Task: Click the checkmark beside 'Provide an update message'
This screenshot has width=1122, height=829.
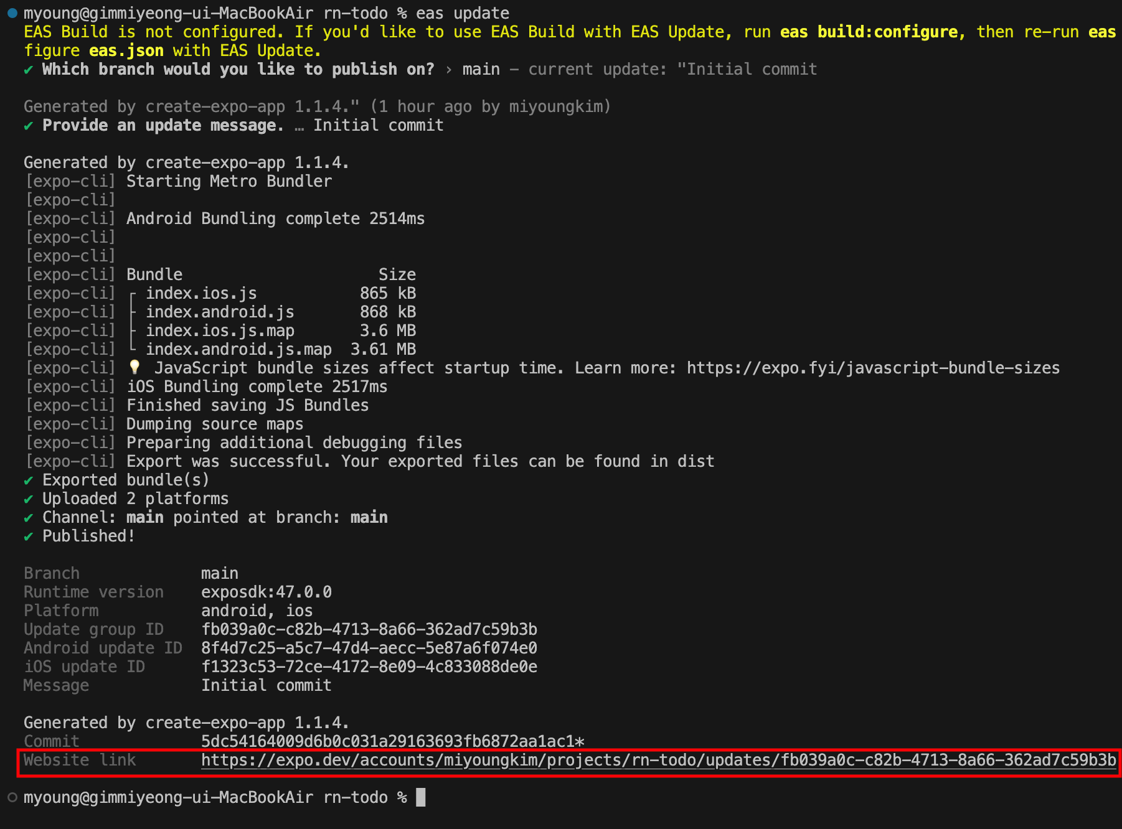Action: [28, 126]
